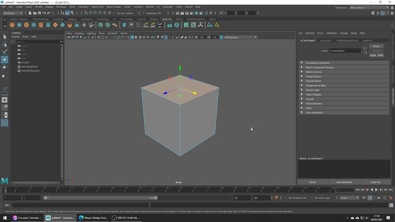
Task: Click the go to start of playback button
Action: 357,190
